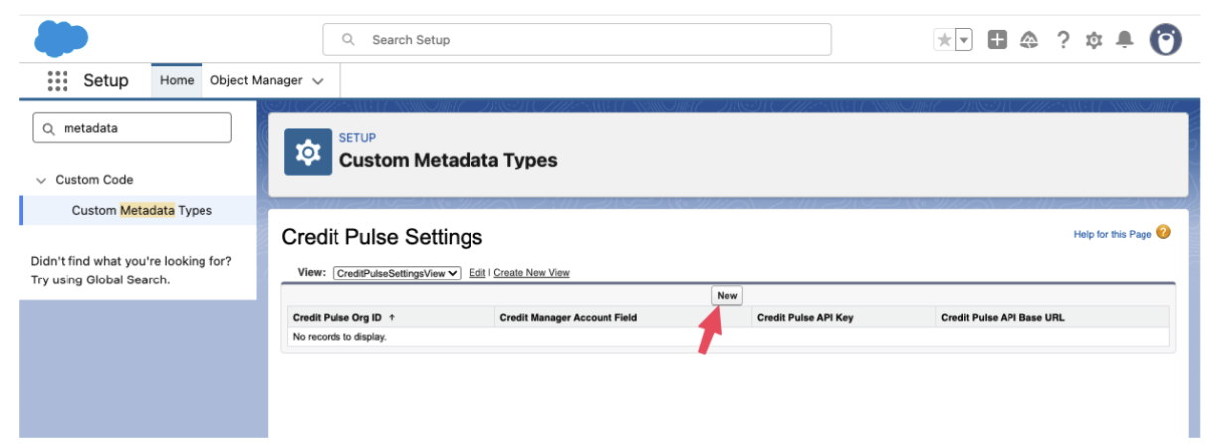
Task: Open the App Launcher grid icon
Action: tap(58, 81)
